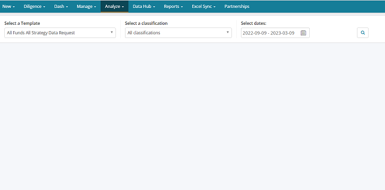385x190 pixels.
Task: Click the date range input field
Action: click(275, 33)
